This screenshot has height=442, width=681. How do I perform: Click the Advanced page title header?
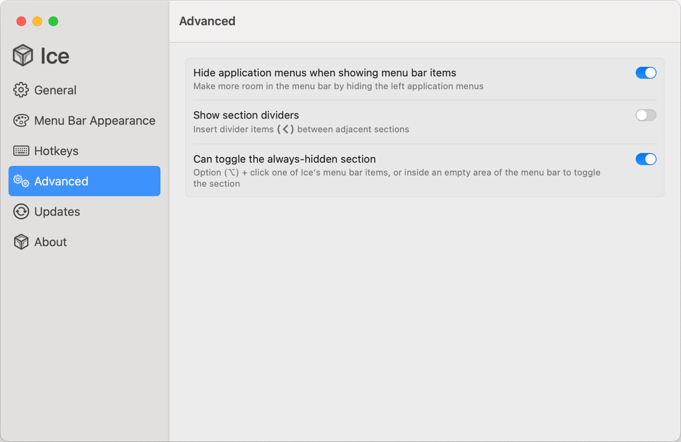(207, 21)
